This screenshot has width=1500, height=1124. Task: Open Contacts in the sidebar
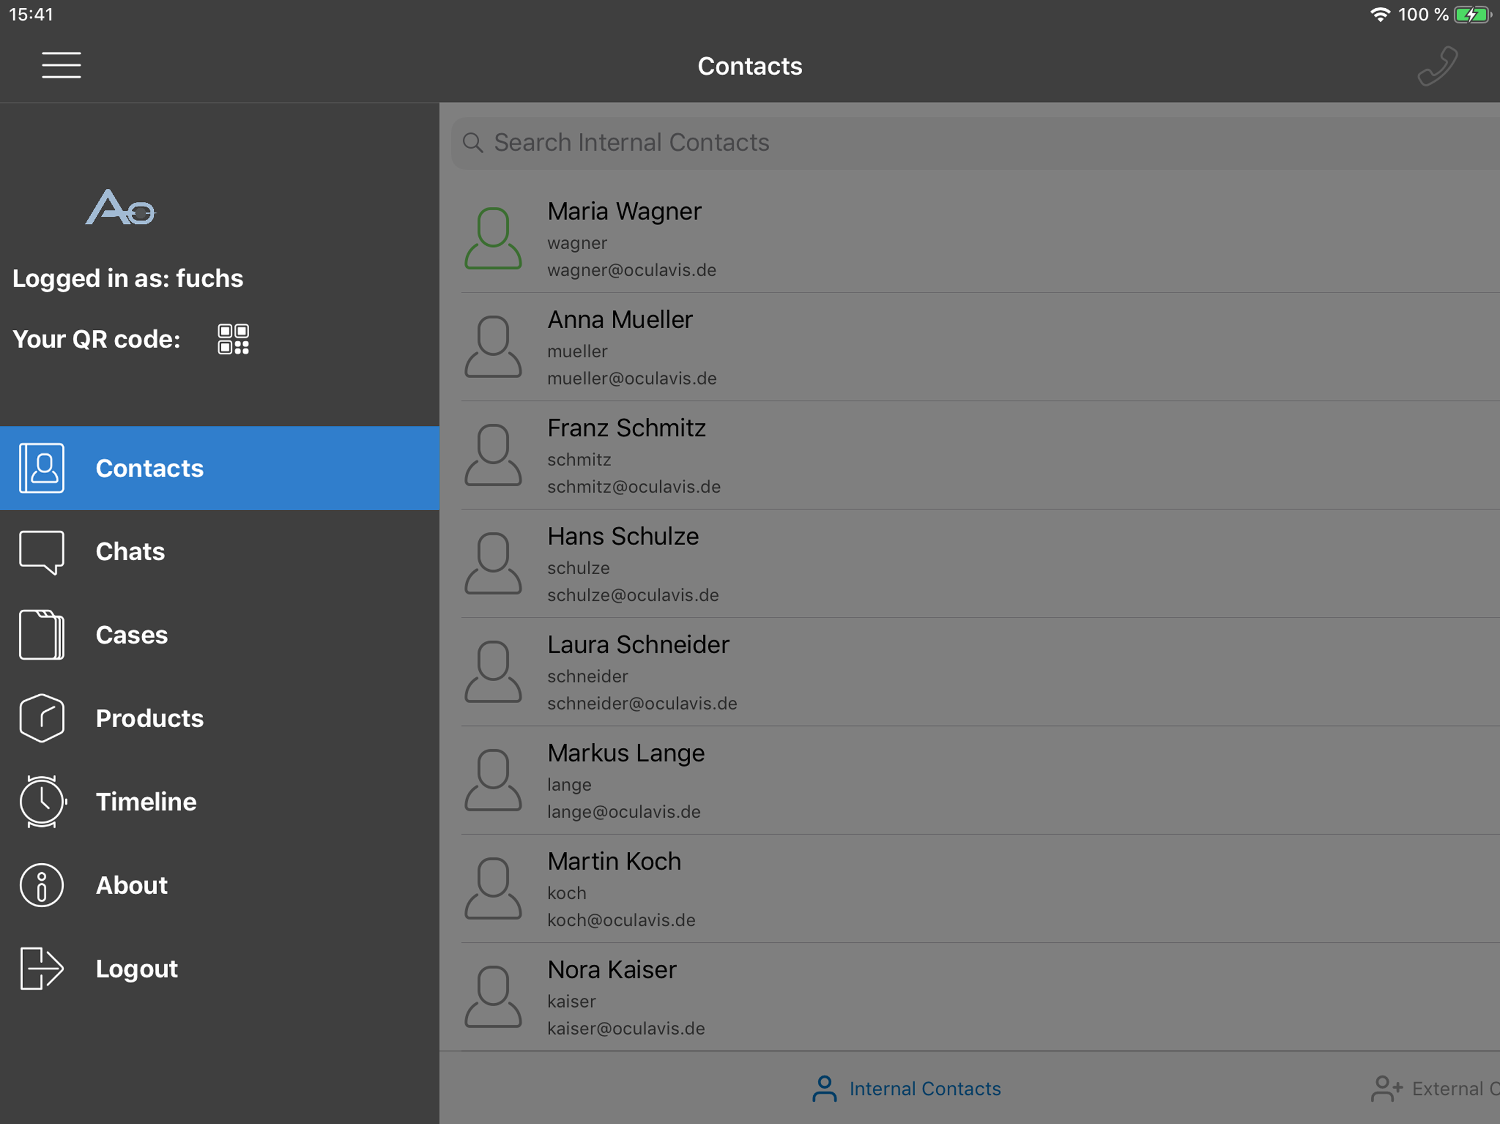coord(220,468)
